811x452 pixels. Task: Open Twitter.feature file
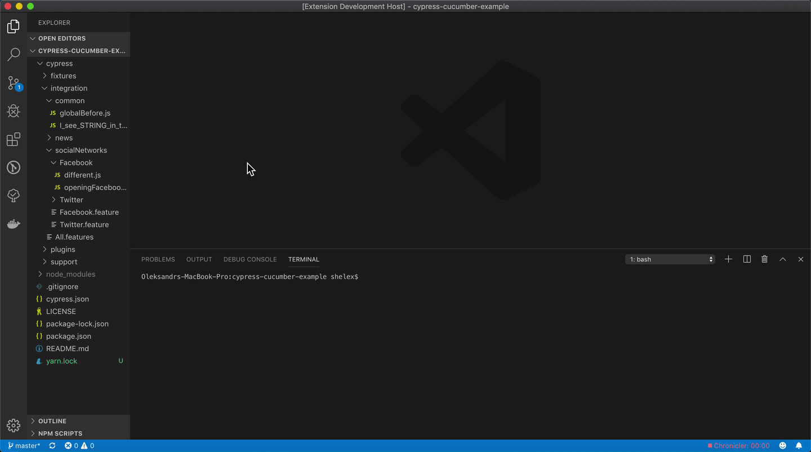(79, 224)
